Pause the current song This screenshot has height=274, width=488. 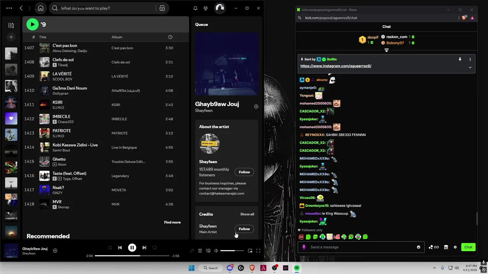pyautogui.click(x=132, y=248)
